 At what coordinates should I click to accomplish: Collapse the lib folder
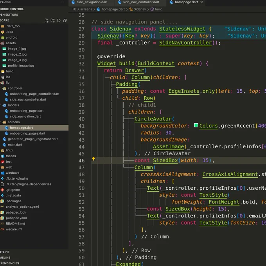[34, 83]
